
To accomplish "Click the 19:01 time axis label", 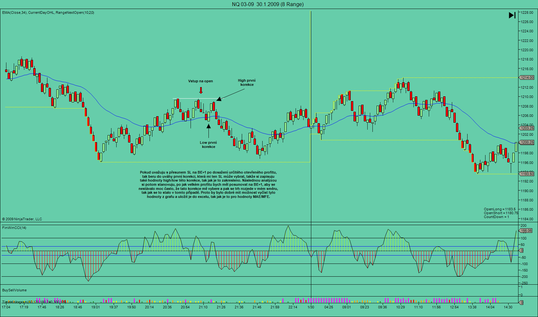I will pos(96,307).
